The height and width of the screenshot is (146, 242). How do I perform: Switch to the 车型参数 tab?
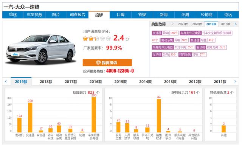point(34,15)
